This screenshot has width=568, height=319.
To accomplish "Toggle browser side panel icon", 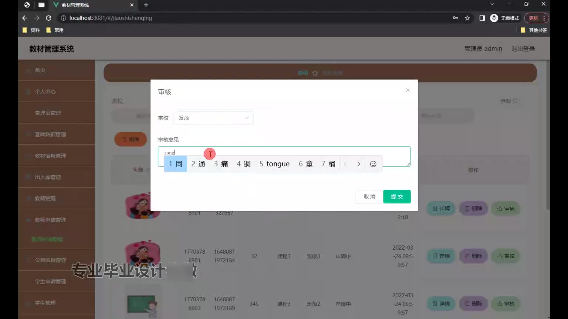I will coord(482,18).
